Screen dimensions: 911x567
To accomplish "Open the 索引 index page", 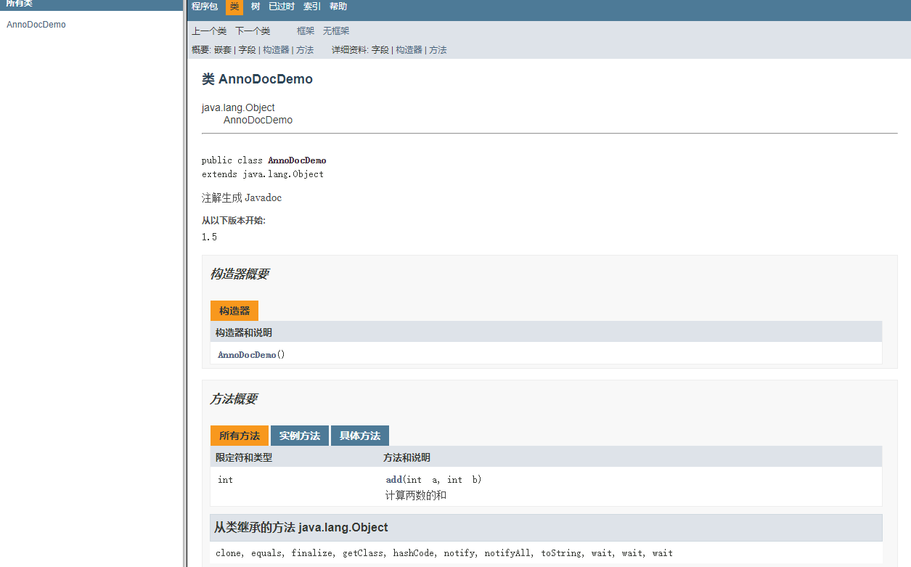I will point(312,7).
